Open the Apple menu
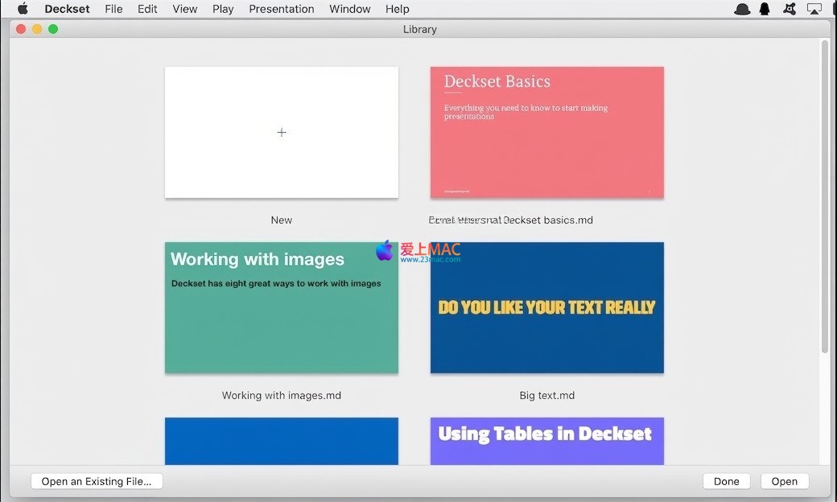Viewport: 837px width, 502px height. click(23, 9)
